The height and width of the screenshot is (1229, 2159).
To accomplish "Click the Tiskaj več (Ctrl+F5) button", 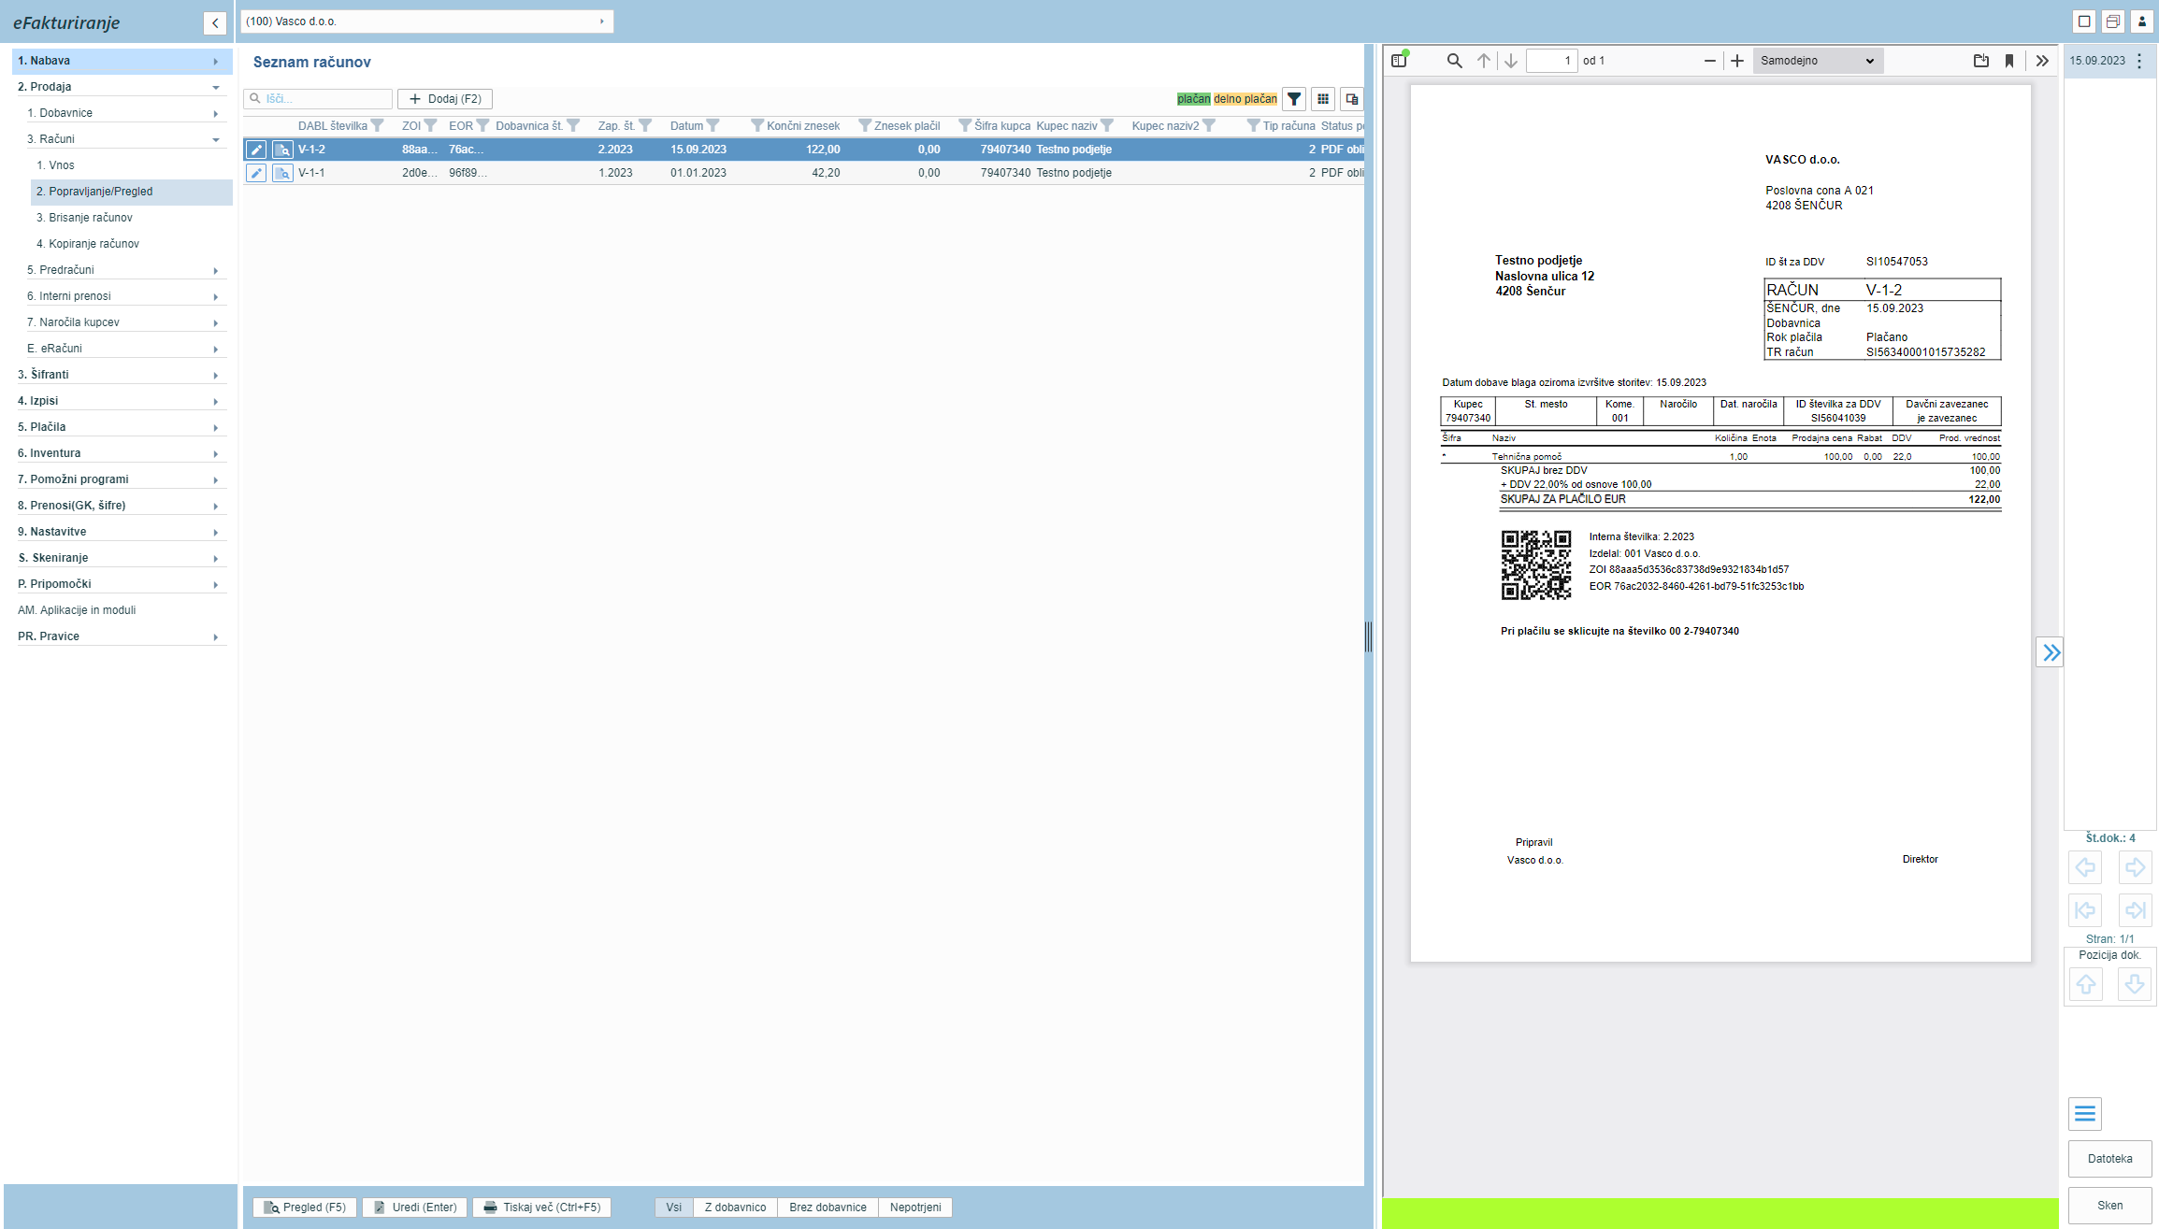I will coord(542,1208).
